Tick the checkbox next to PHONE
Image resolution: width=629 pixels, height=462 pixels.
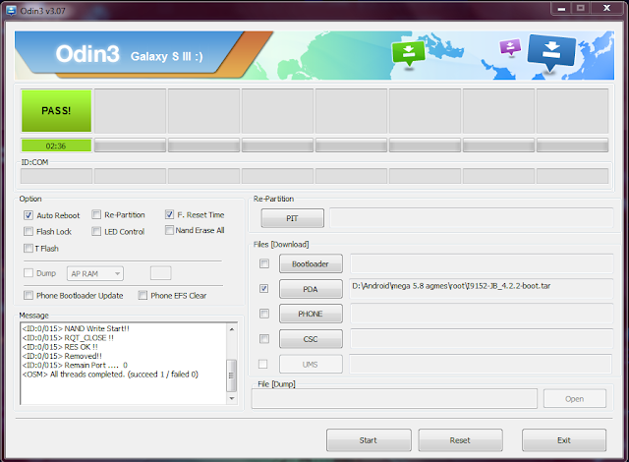[x=264, y=314]
